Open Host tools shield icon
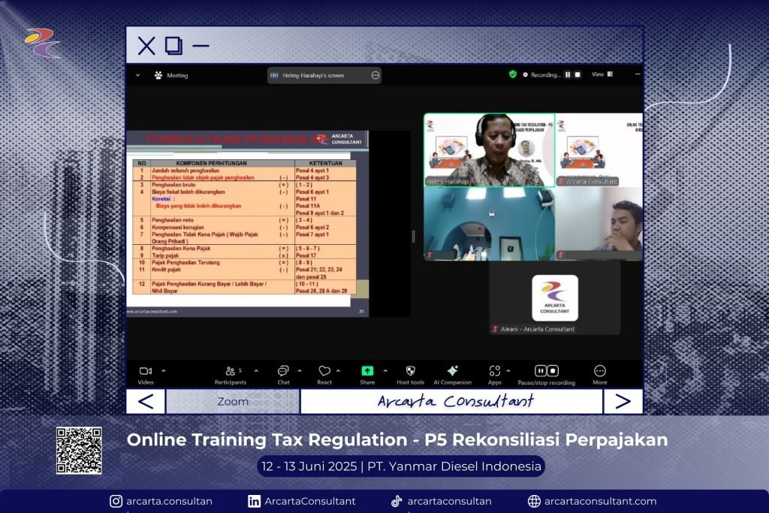The image size is (769, 513). [x=411, y=371]
